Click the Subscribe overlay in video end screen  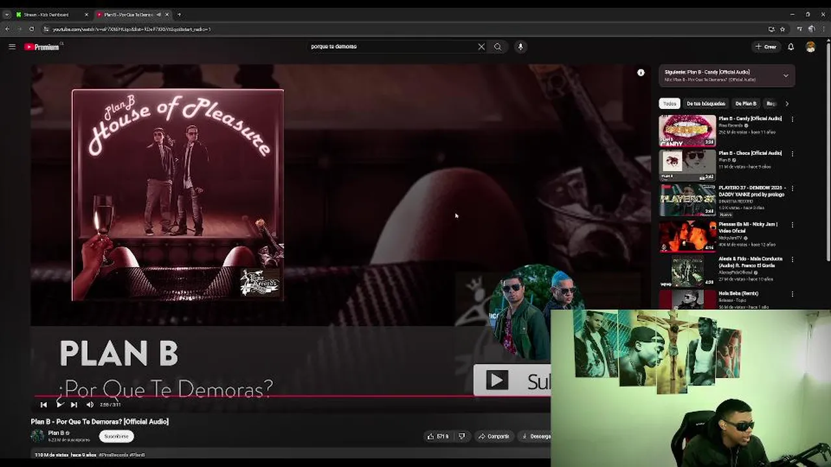pos(512,380)
